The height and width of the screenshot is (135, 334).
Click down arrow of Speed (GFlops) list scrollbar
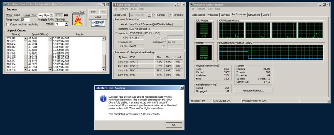tap(50, 70)
